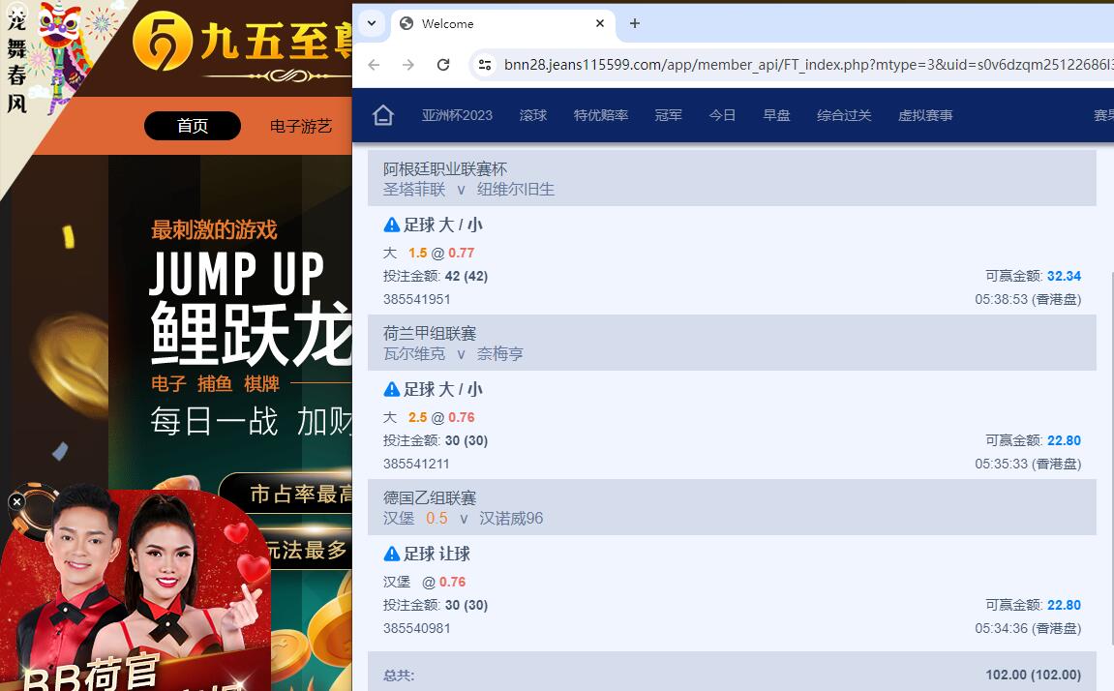Click bet number 385541951

tap(417, 299)
